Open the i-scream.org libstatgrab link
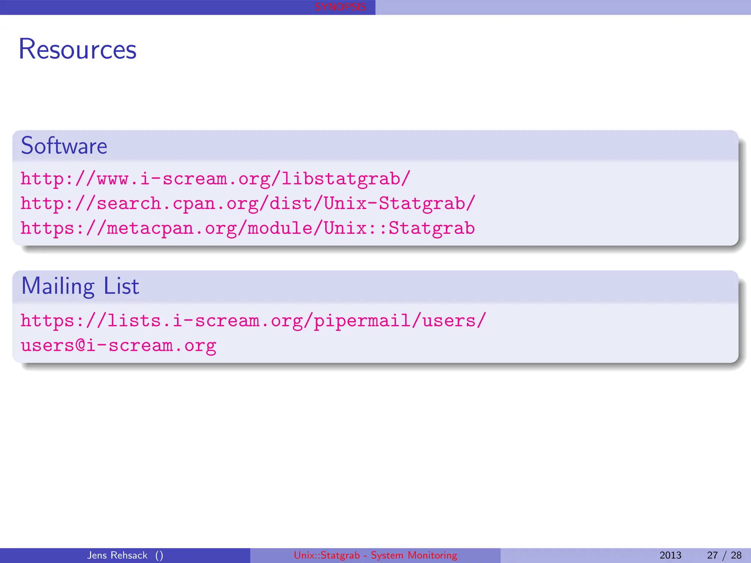This screenshot has height=563, width=751. tap(215, 179)
